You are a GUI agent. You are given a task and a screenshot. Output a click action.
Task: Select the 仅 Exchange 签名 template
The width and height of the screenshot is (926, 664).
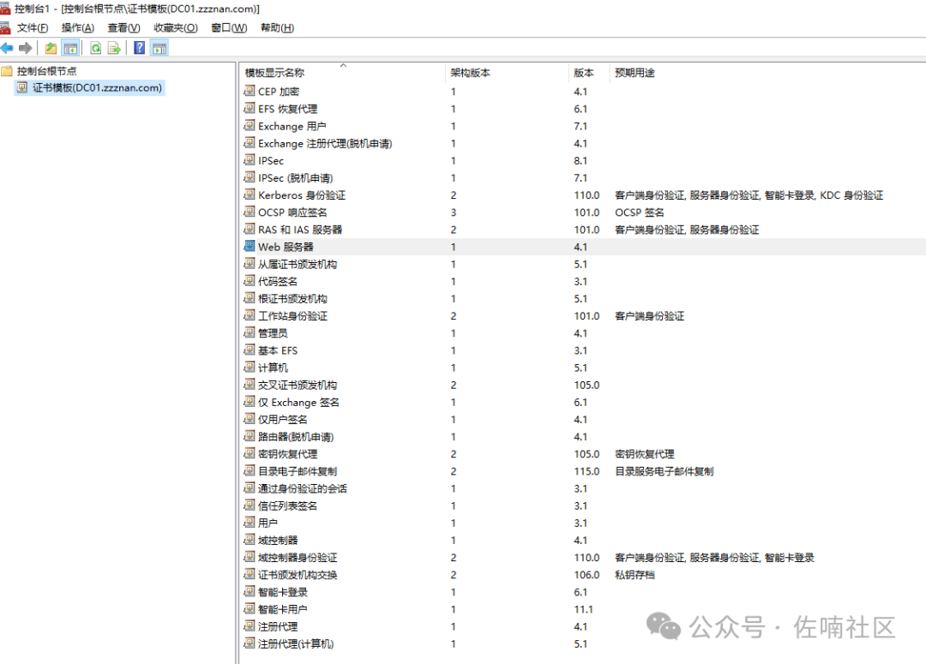[299, 402]
